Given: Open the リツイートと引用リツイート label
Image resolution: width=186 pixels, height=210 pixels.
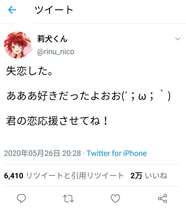Looking at the screenshot, I should tap(75, 176).
